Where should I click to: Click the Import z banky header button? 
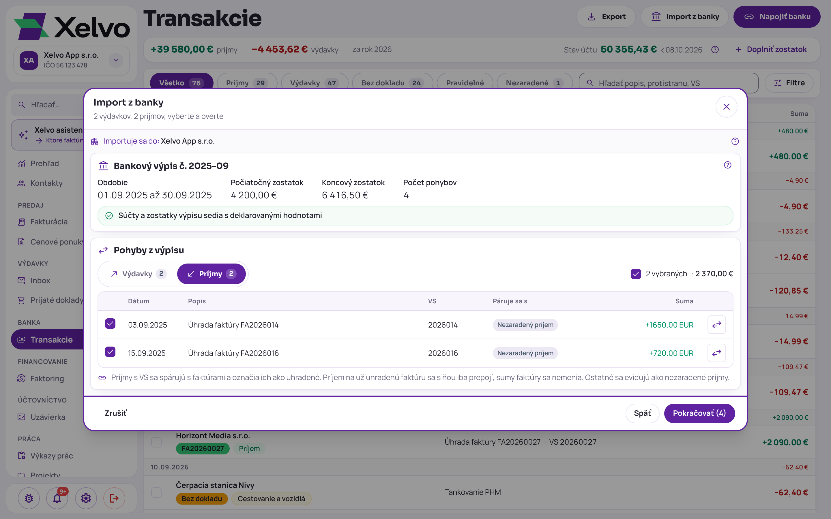685,17
